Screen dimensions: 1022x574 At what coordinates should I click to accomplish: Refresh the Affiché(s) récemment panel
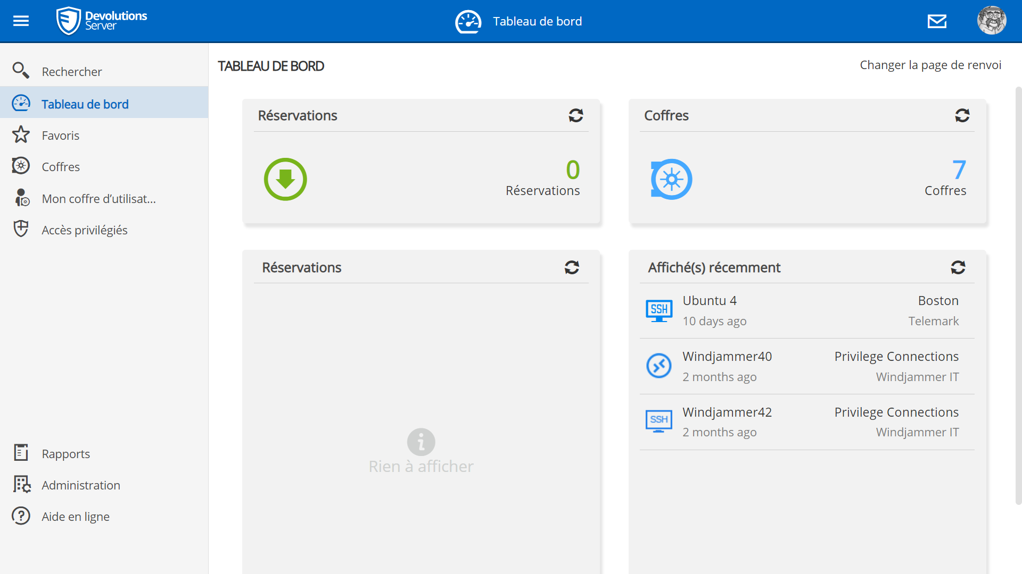958,267
